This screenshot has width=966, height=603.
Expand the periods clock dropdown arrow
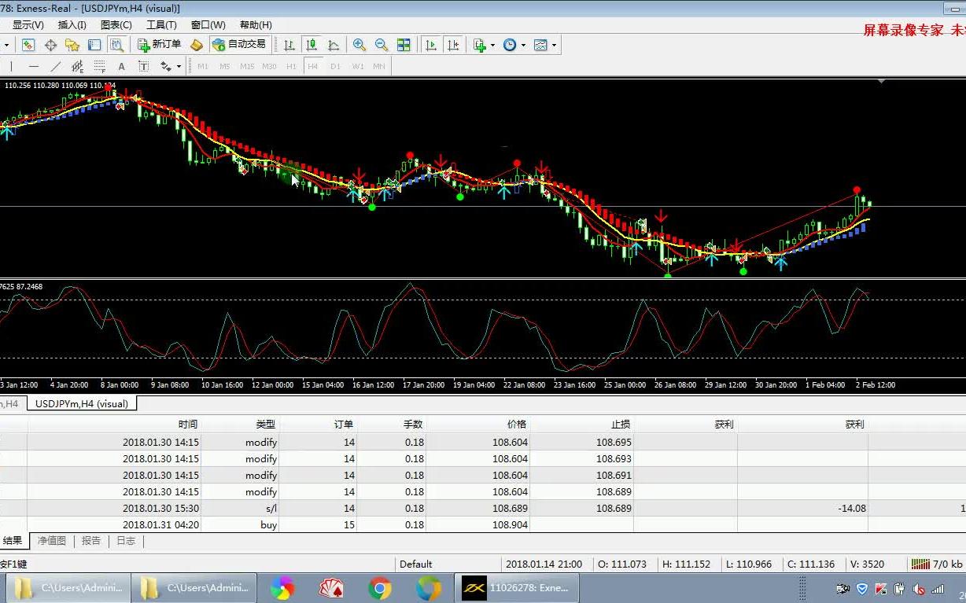click(523, 45)
